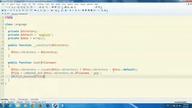The image size is (192, 108).
Task: Align text right using the toolbar
Action: (x=89, y=10)
